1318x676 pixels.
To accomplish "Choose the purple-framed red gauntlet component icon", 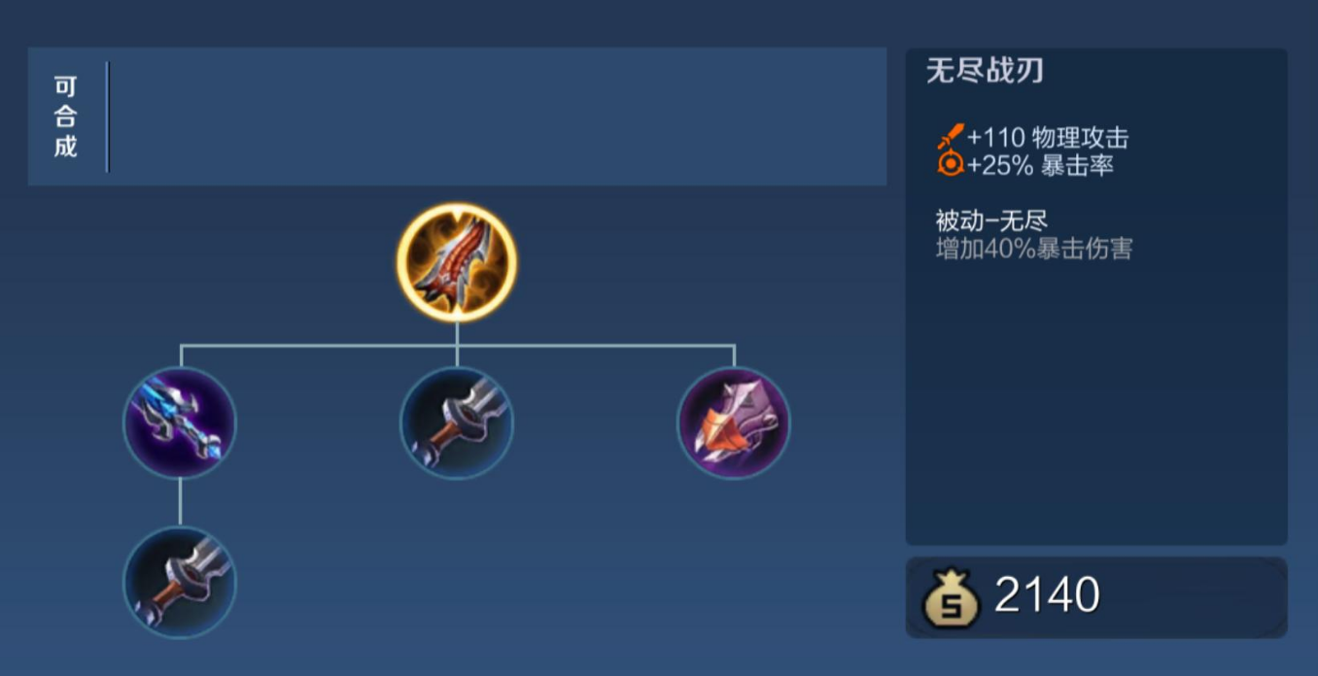I will (x=734, y=423).
